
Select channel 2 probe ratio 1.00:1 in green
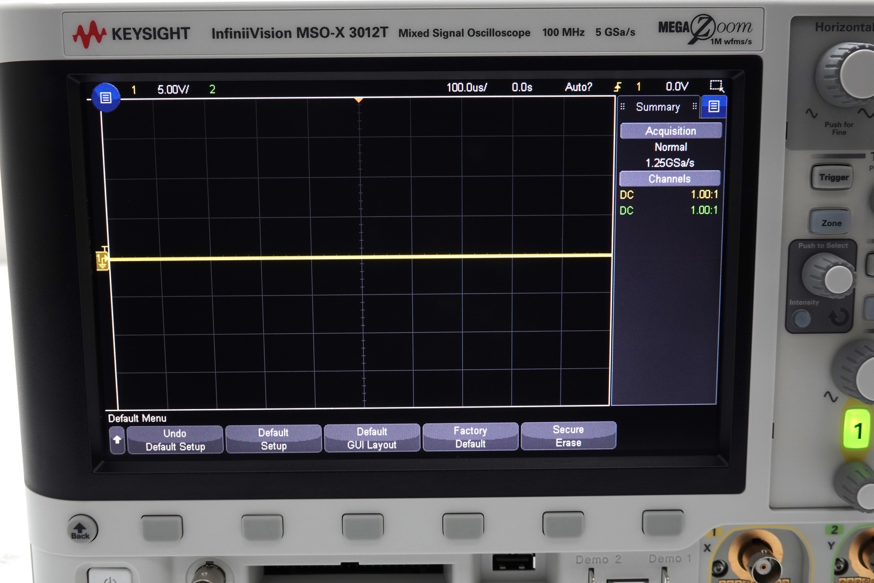point(704,210)
